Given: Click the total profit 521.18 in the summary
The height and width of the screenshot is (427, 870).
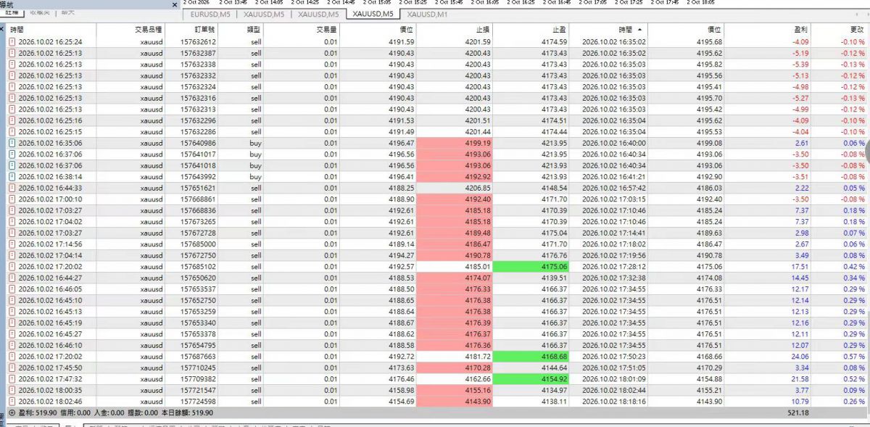Looking at the screenshot, I should pos(797,413).
